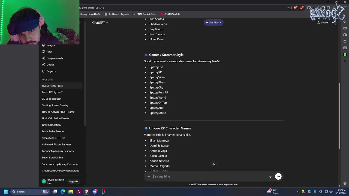This screenshot has height=196, width=349.
Task: Add a site with the side panel plus
Action: click(x=345, y=61)
